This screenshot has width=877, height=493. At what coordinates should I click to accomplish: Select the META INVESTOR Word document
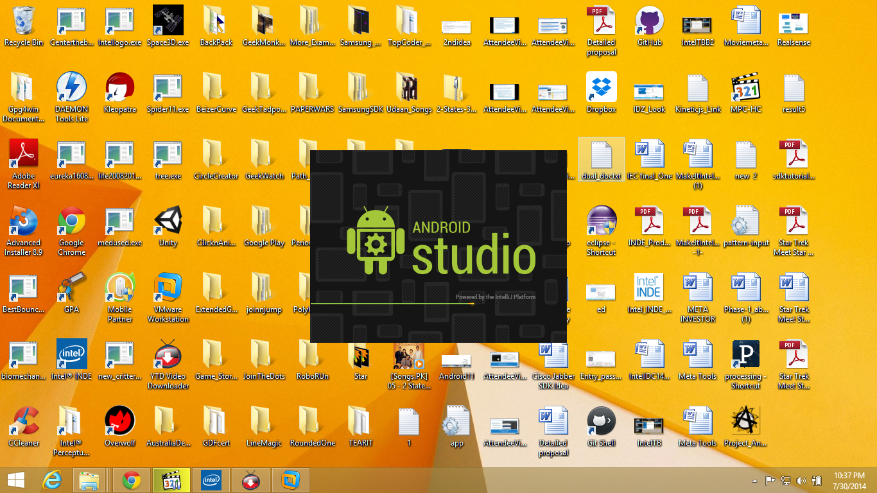click(x=698, y=298)
